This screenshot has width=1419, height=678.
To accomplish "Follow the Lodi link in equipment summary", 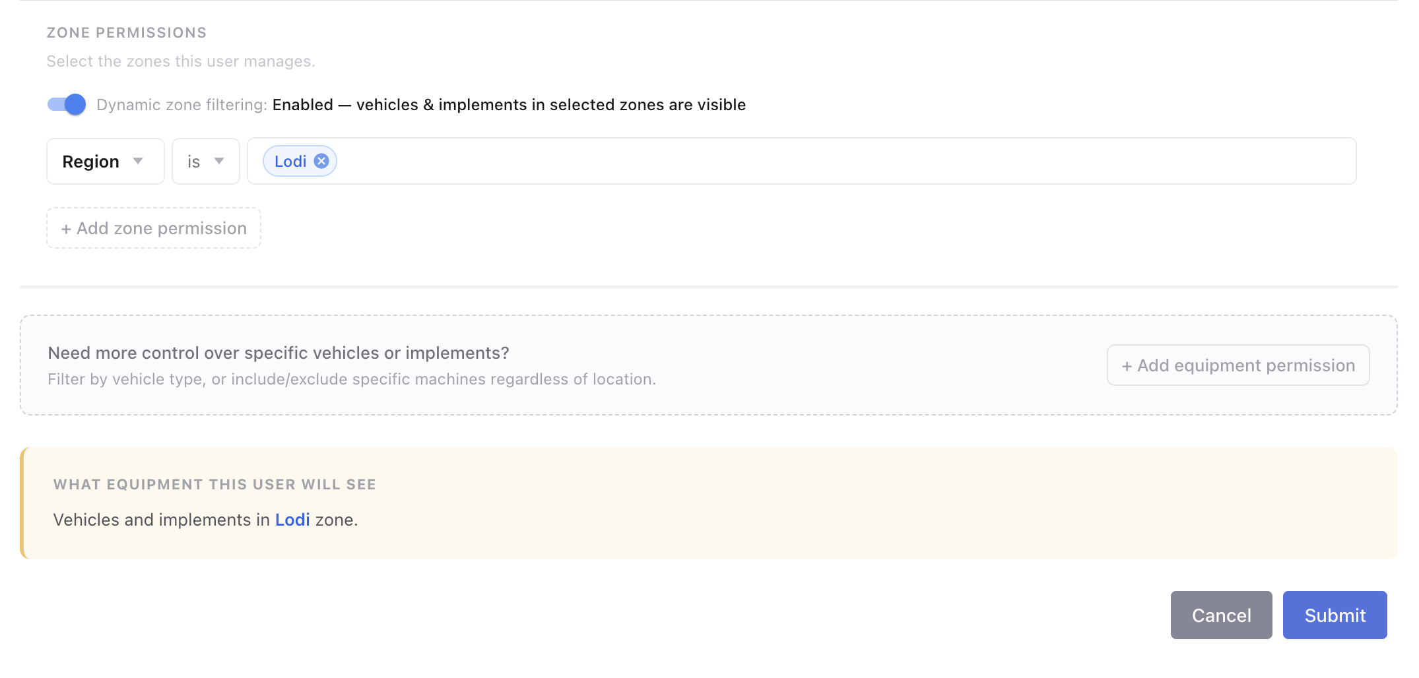I will 292,520.
